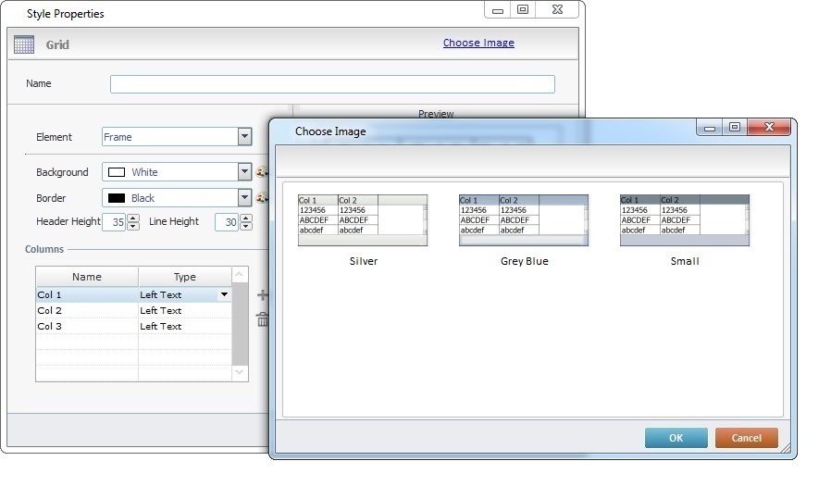
Task: Select the Silver grid style thumbnail
Action: click(363, 220)
